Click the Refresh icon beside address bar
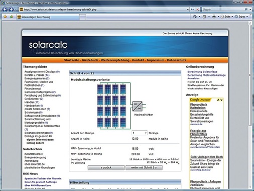The image size is (254, 191). coord(193,10)
